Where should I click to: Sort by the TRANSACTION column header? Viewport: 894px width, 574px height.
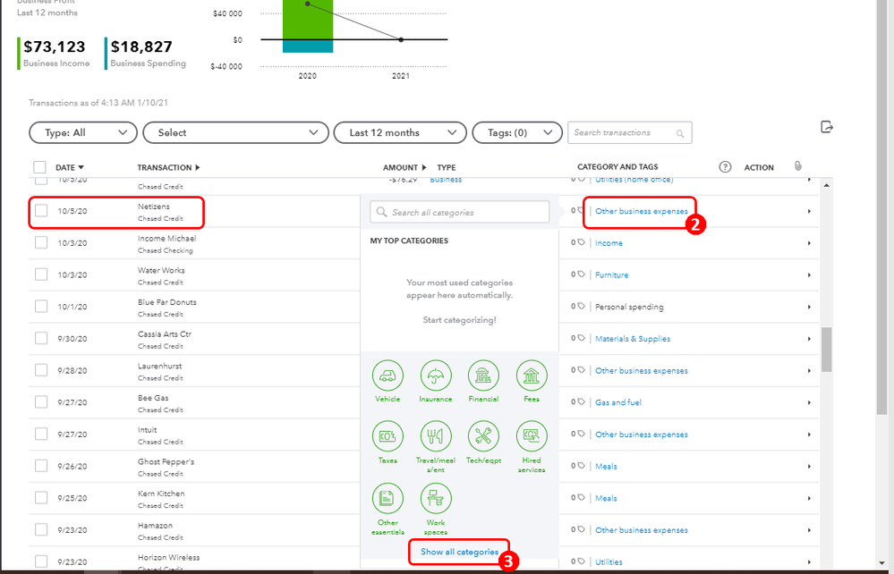tap(169, 167)
